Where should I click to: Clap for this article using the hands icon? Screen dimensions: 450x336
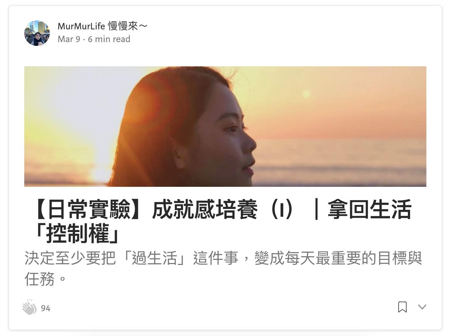29,307
